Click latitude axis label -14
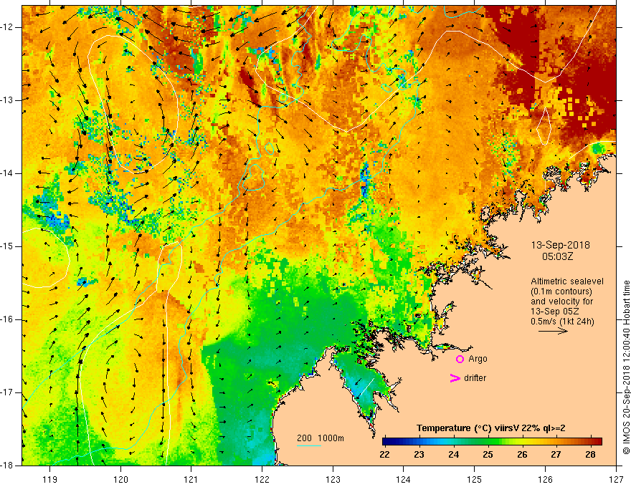The image size is (631, 487). pos(7,173)
